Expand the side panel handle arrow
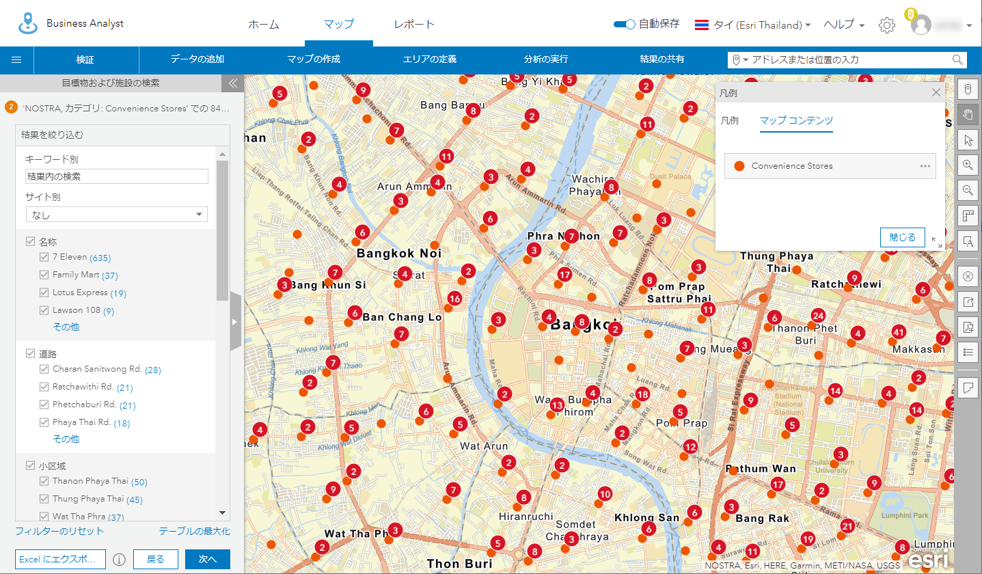Screen dimensions: 982x574 236,321
